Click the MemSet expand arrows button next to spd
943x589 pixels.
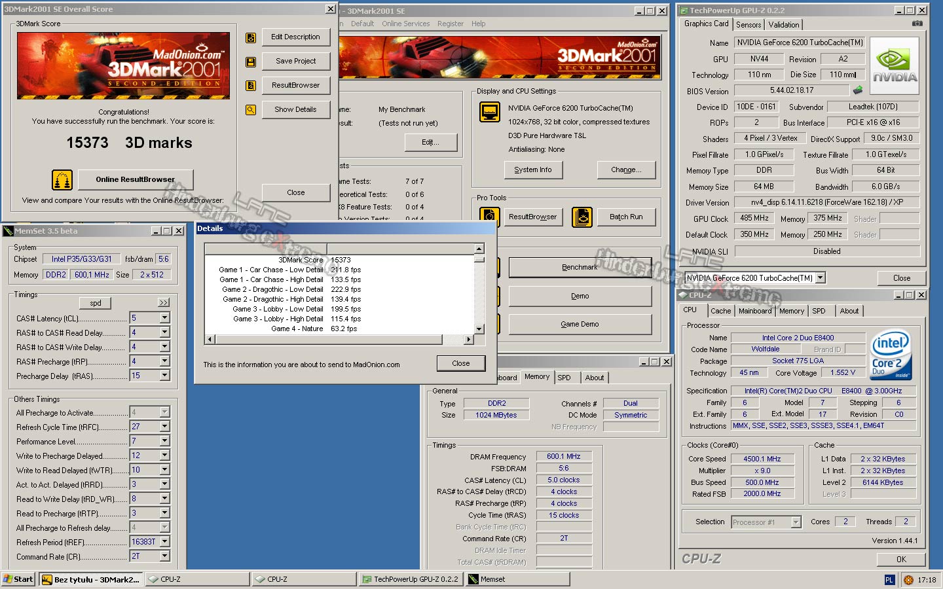coord(164,302)
